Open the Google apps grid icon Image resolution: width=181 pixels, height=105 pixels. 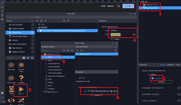tap(119, 6)
